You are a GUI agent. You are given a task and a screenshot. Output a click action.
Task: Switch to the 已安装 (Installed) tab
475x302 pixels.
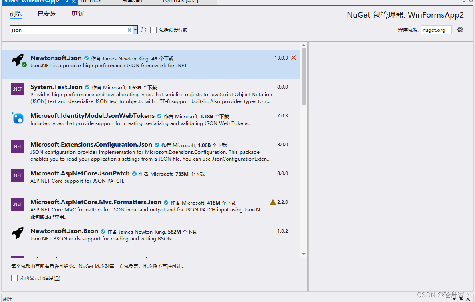tap(46, 14)
